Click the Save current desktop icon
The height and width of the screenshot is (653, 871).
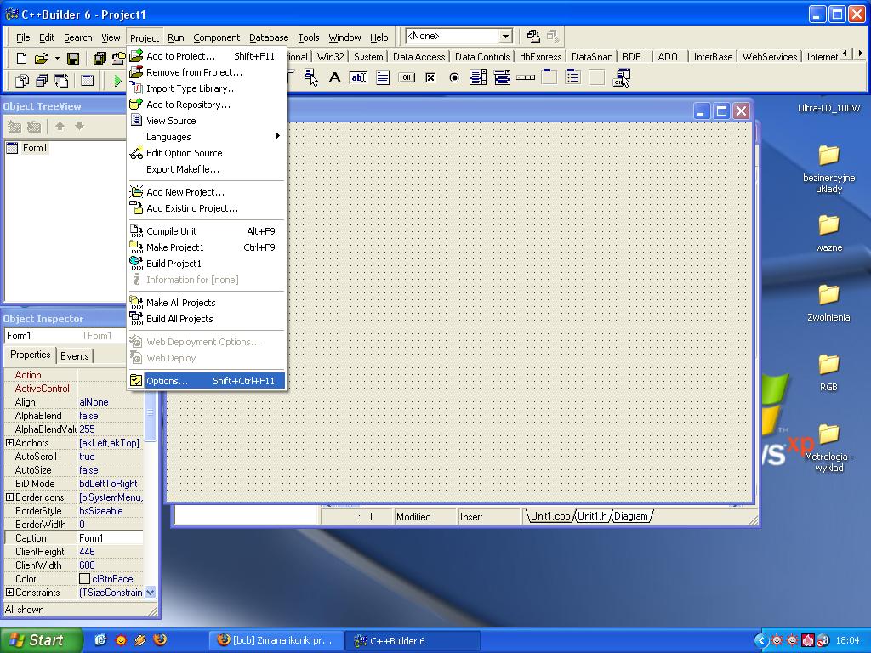pyautogui.click(x=533, y=36)
